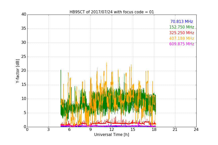218x145 pixels.
Task: Click the chart title 'HB9SCT of 2017/07/24 with focus code = 01'
Action: [x=112, y=12]
